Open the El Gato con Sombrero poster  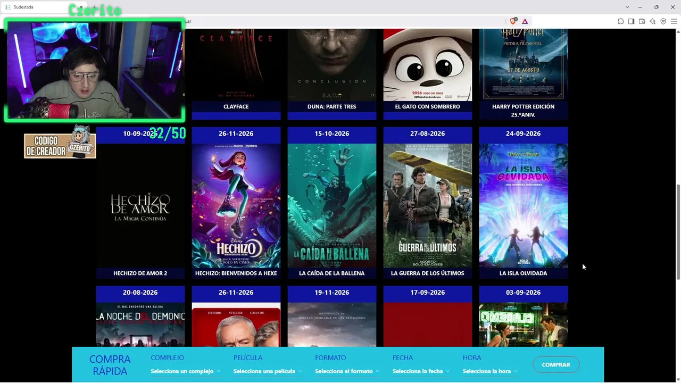[428, 65]
